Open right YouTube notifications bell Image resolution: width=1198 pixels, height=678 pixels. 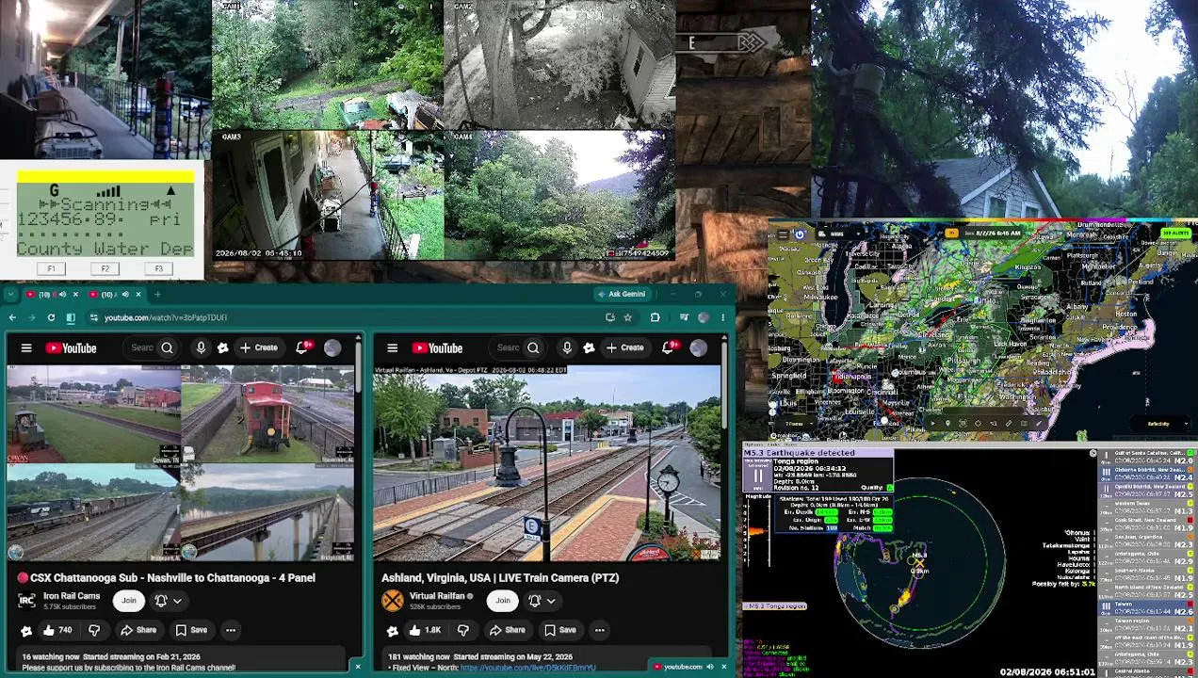point(669,347)
